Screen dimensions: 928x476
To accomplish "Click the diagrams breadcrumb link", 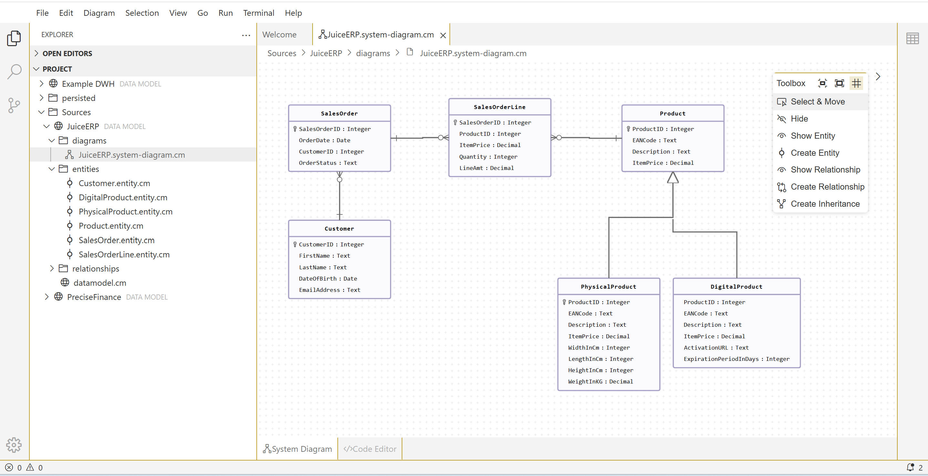I will click(373, 53).
